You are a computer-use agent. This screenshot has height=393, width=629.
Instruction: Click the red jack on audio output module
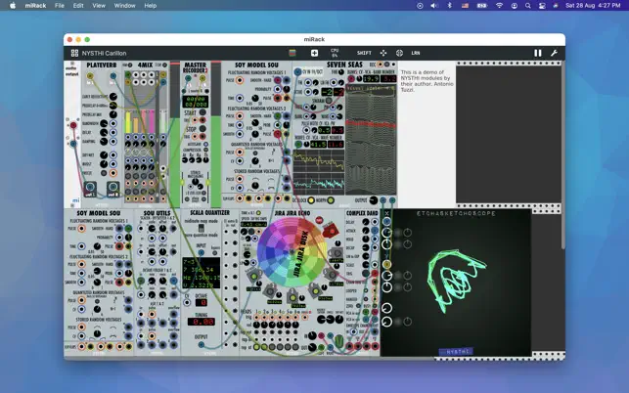pos(73,125)
